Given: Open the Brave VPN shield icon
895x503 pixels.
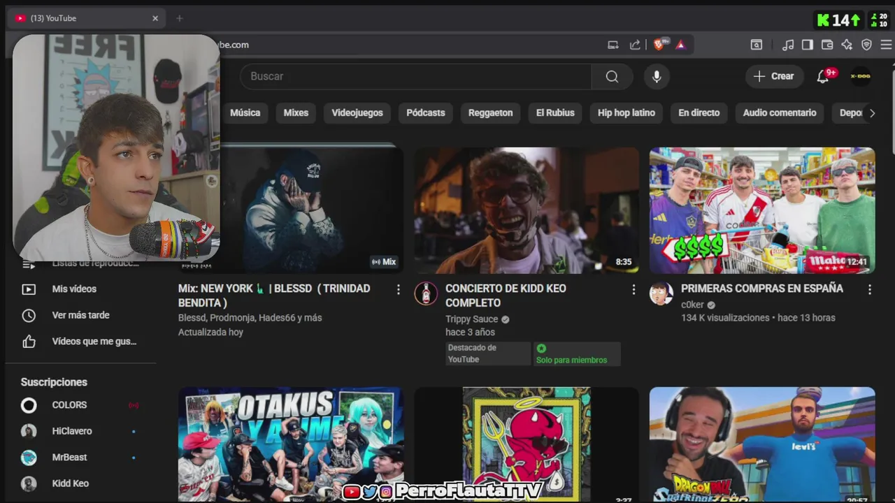Looking at the screenshot, I should coord(866,45).
